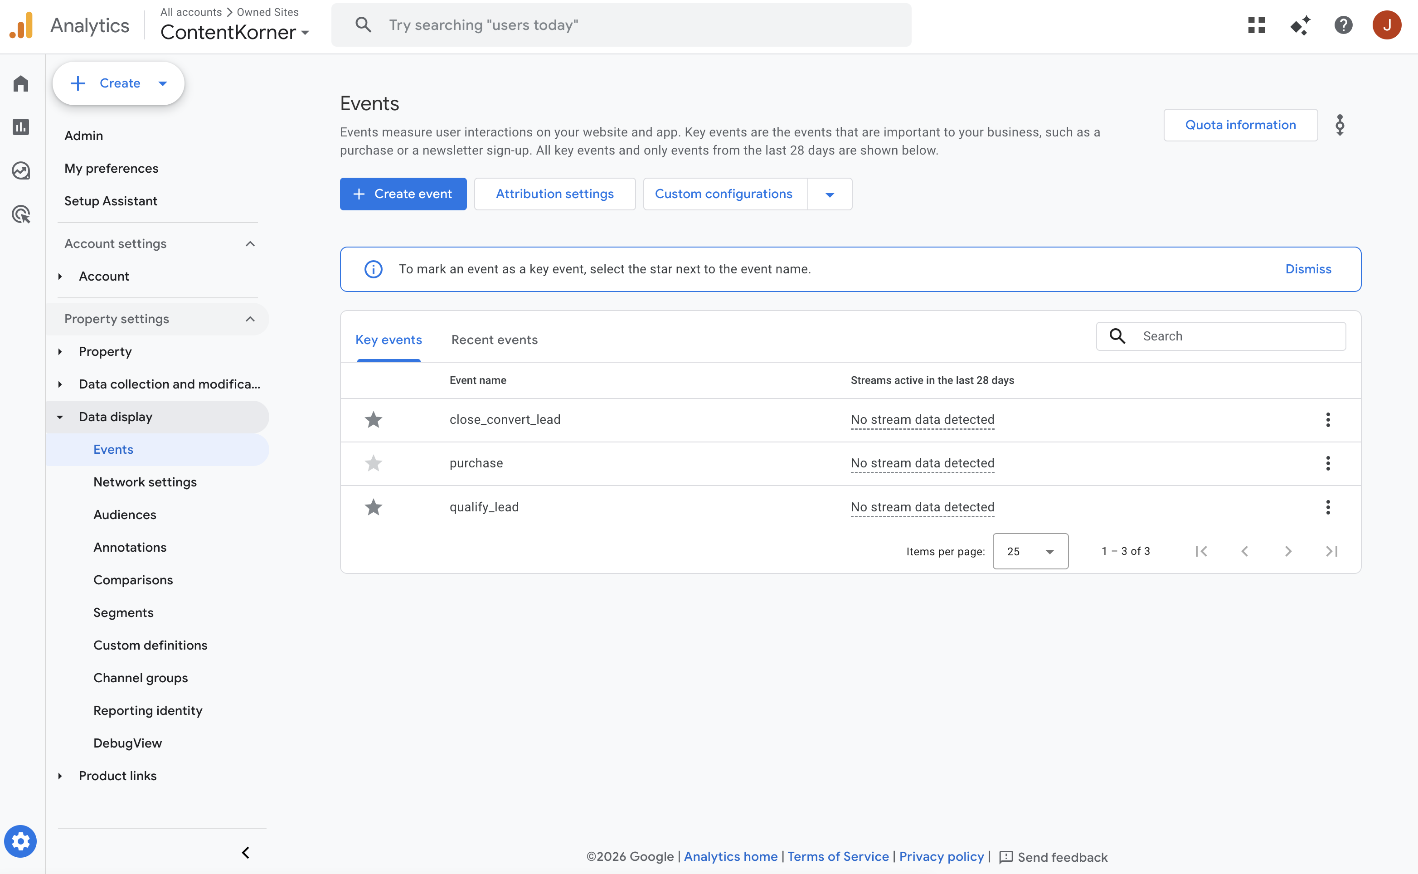Open the Reports icon in left rail

point(21,126)
